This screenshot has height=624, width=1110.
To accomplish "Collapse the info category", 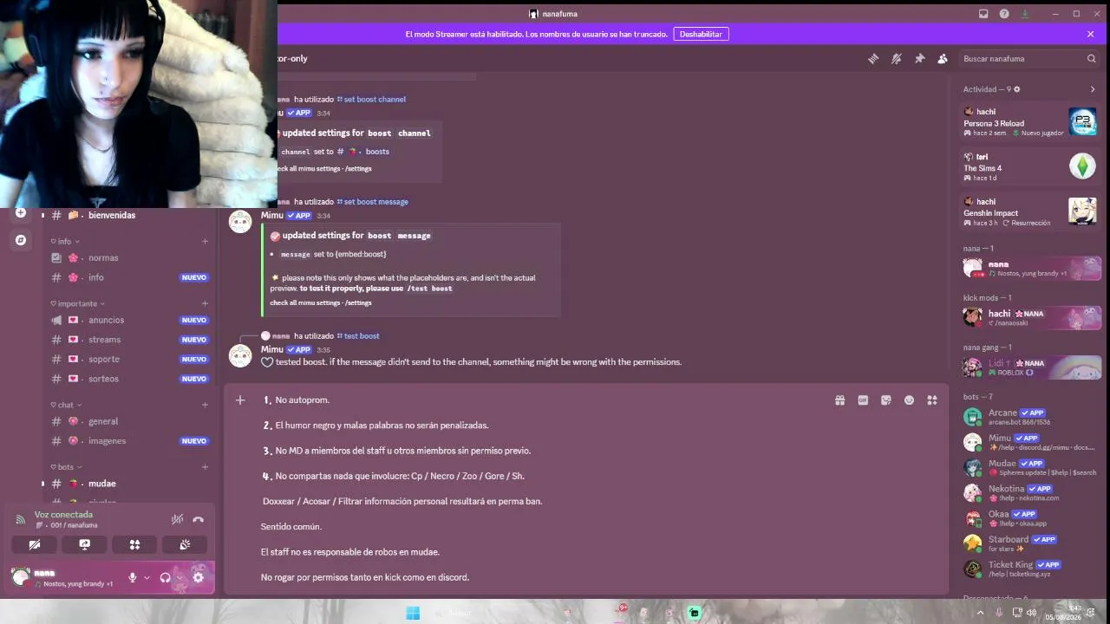I will pos(65,242).
